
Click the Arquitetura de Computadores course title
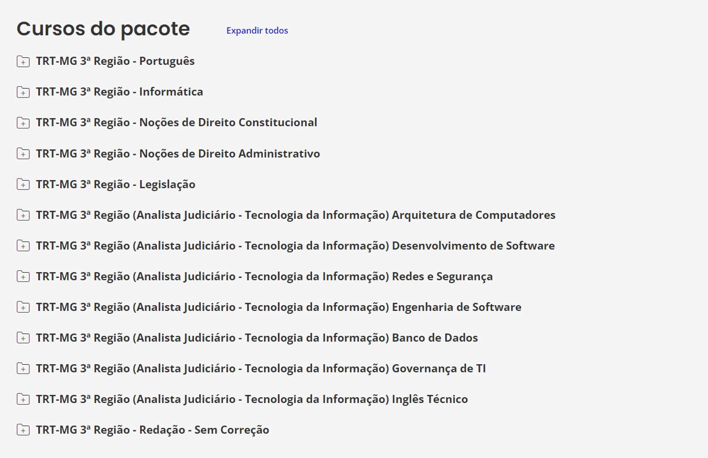[295, 215]
